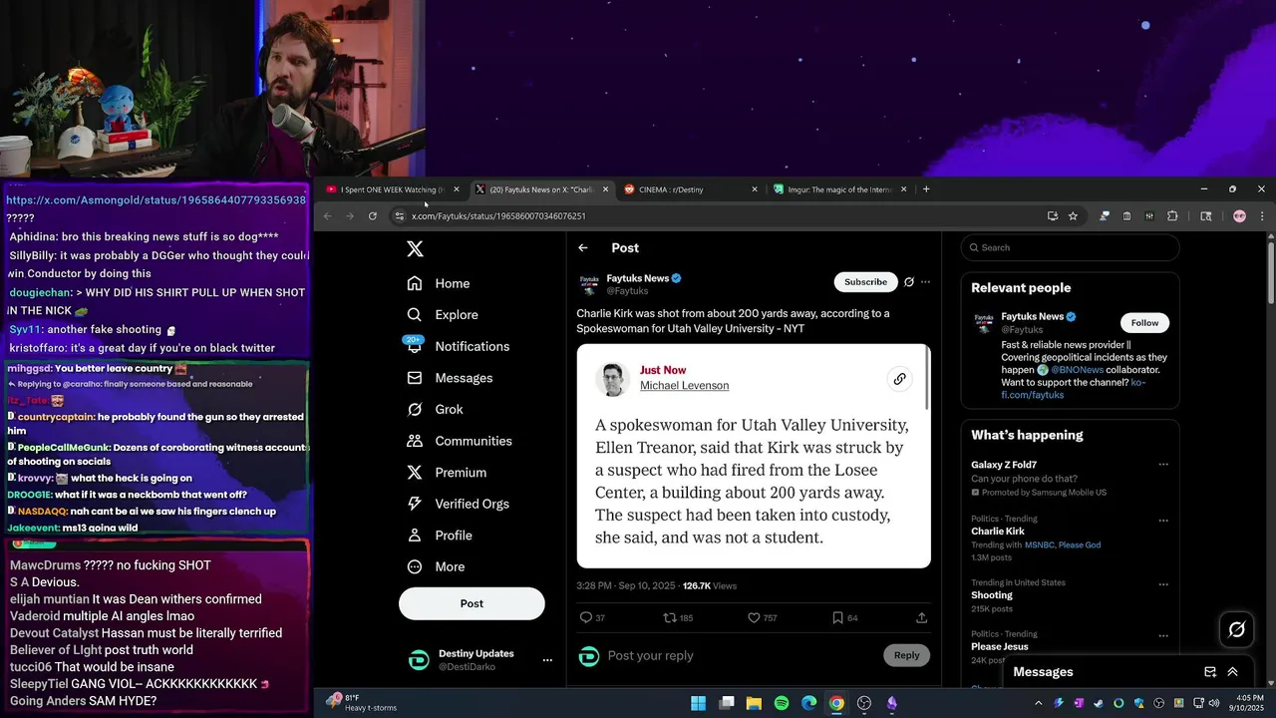This screenshot has width=1276, height=718.
Task: Open Profile in X sidebar
Action: click(x=440, y=536)
